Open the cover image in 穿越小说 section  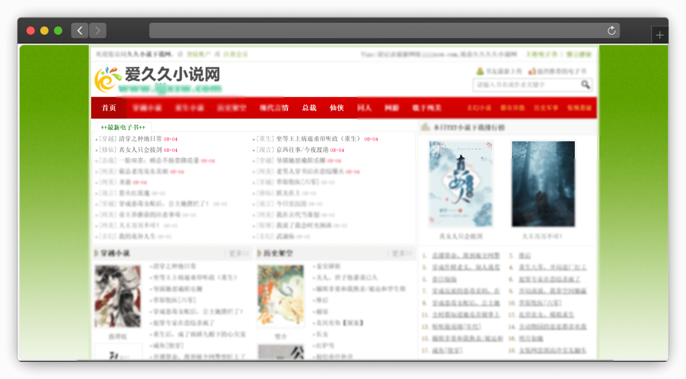[x=118, y=296]
